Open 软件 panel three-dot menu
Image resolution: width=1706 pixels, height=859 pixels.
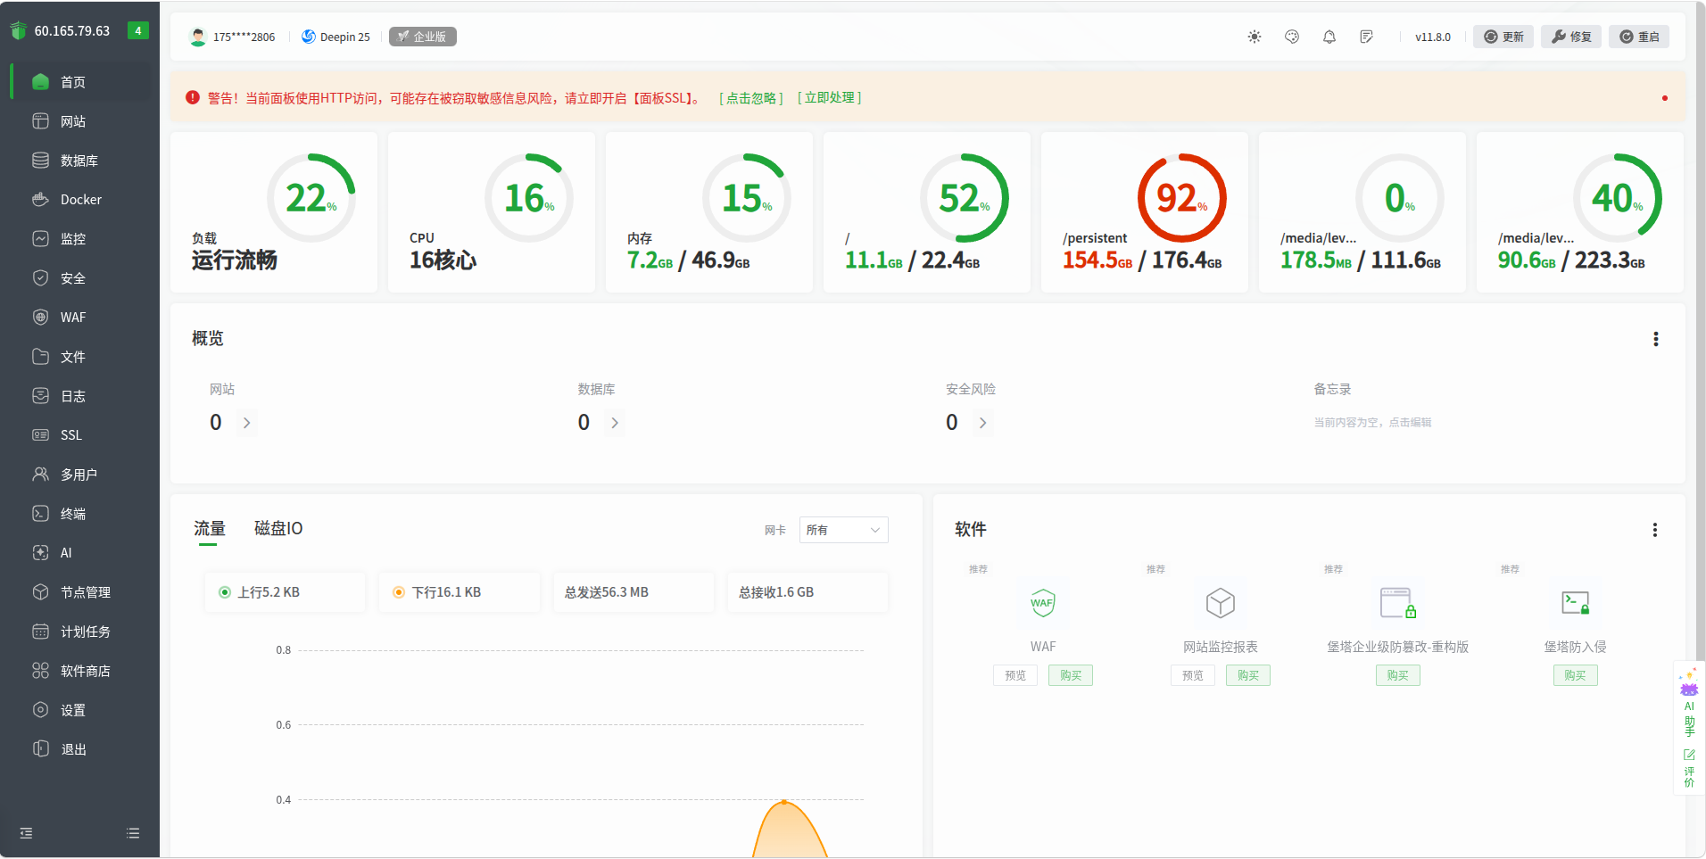(1655, 530)
